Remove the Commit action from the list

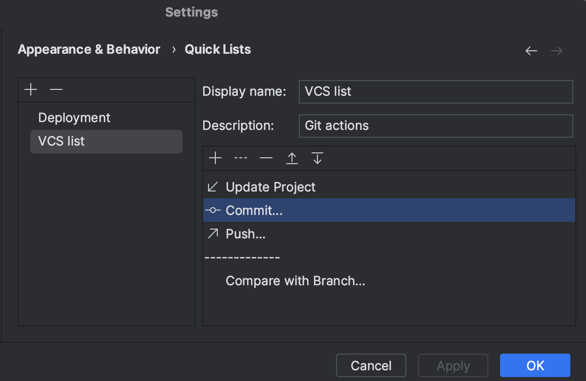[x=266, y=158]
